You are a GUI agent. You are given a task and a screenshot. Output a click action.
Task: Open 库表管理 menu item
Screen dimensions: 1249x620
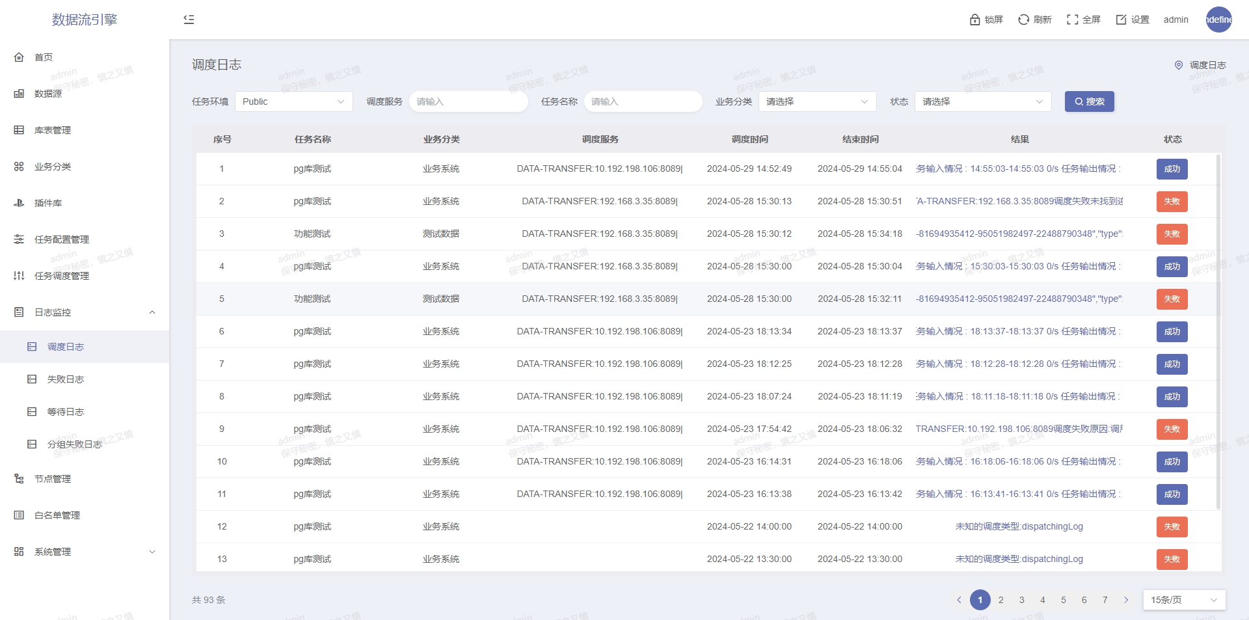pos(85,130)
